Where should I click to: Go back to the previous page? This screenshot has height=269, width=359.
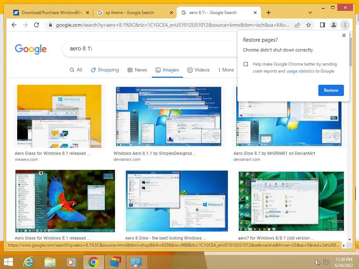(x=14, y=25)
